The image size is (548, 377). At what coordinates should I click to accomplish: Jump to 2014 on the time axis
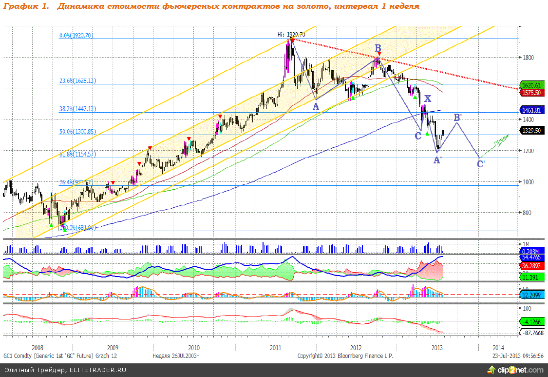[498, 348]
